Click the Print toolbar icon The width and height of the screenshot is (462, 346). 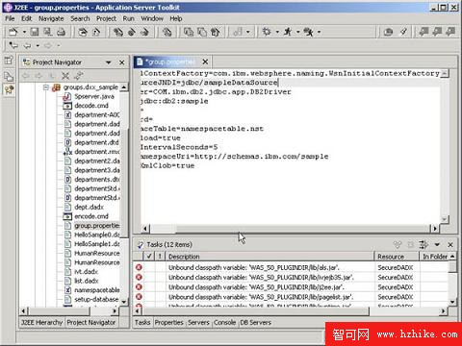coord(61,32)
